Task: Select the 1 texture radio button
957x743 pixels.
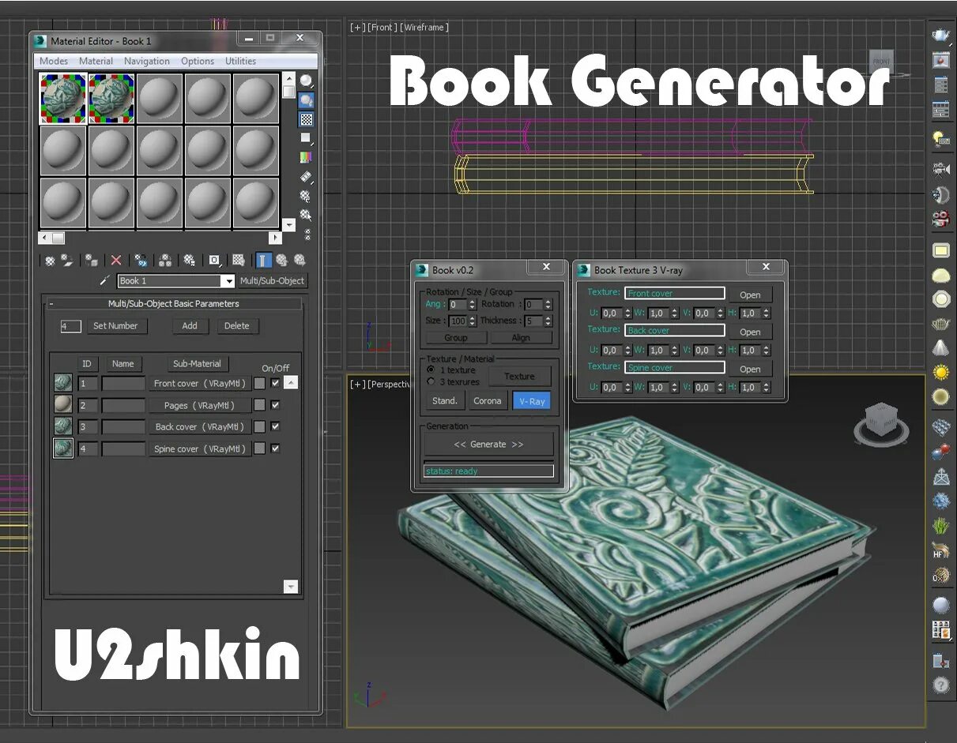Action: coord(431,370)
